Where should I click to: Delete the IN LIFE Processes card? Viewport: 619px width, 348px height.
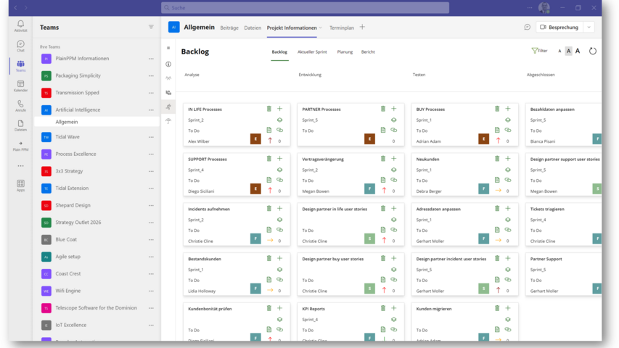click(x=268, y=109)
